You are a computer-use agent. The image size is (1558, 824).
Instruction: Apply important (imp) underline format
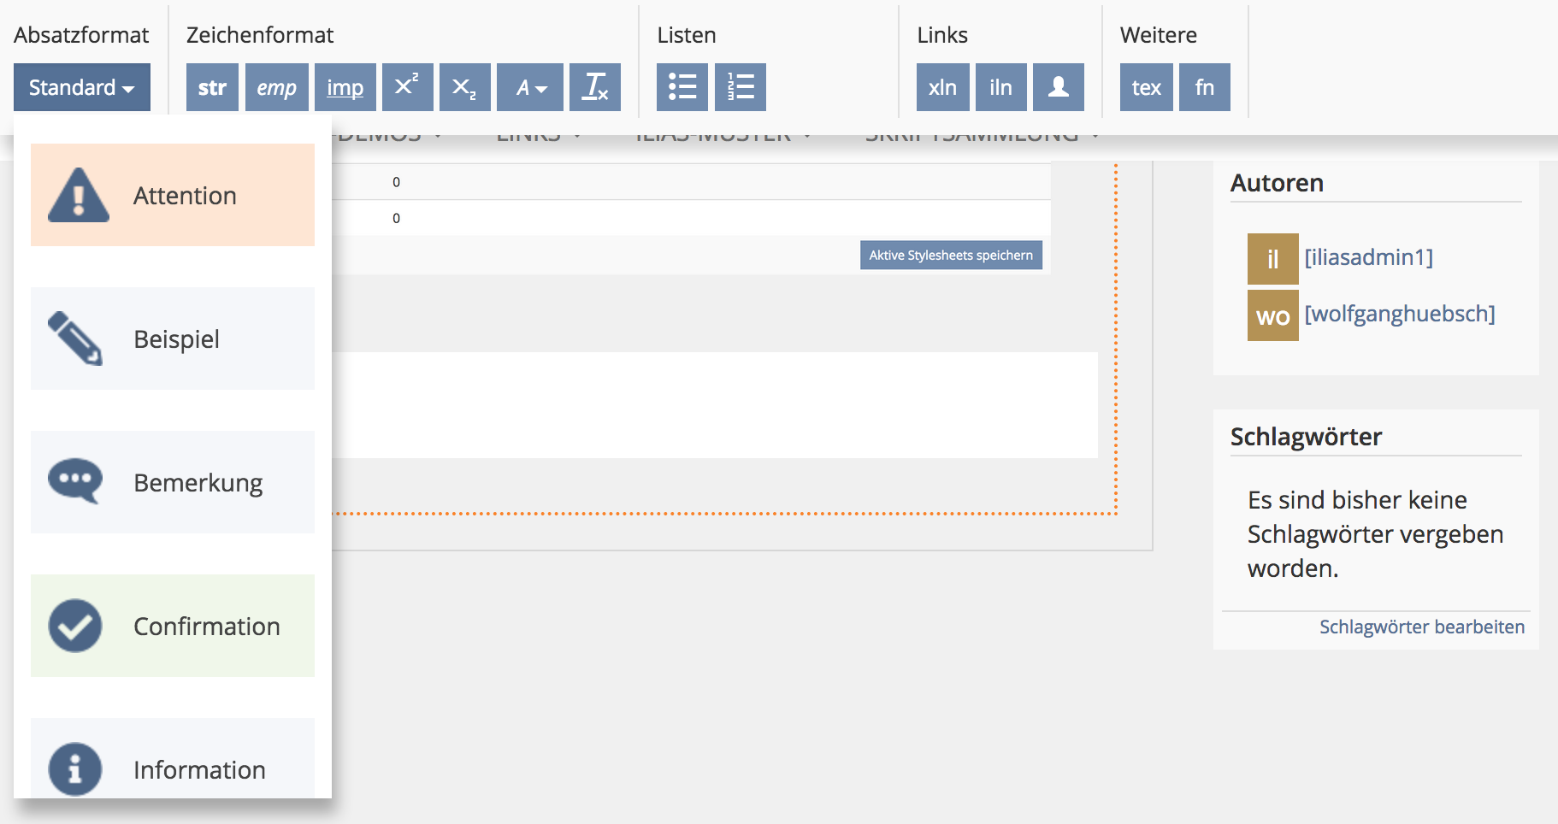[x=345, y=87]
